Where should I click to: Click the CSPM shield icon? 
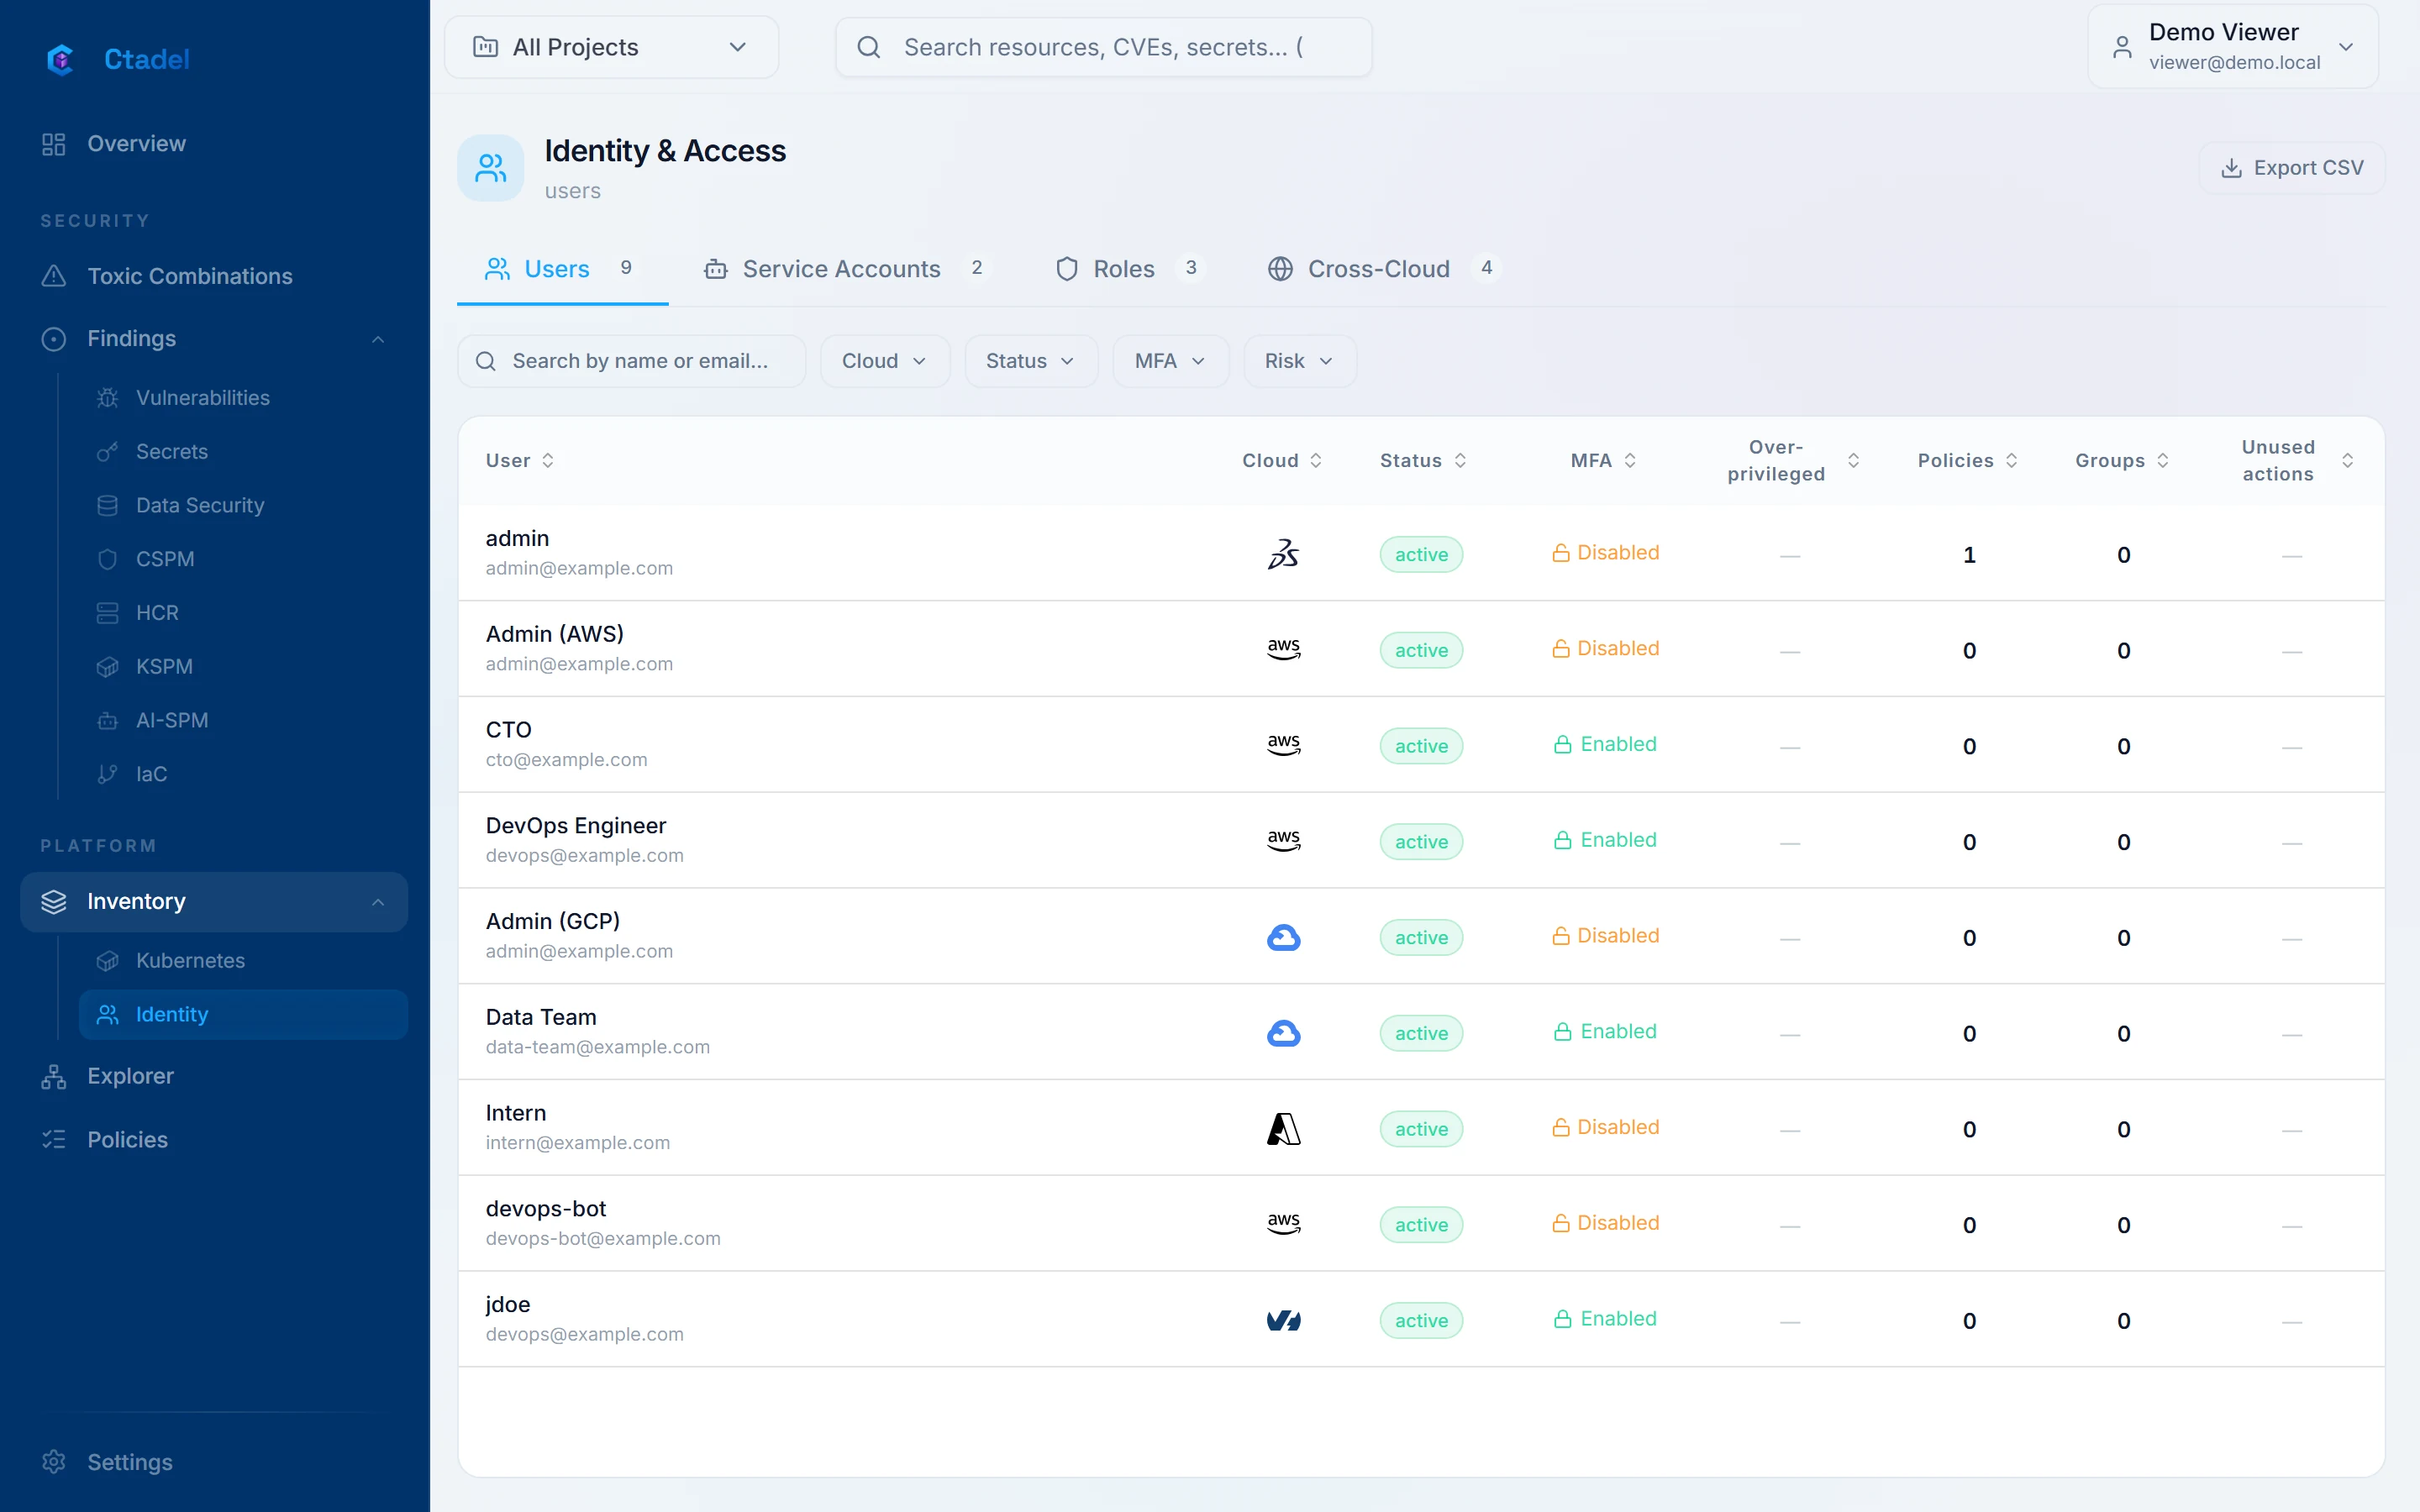[108, 559]
